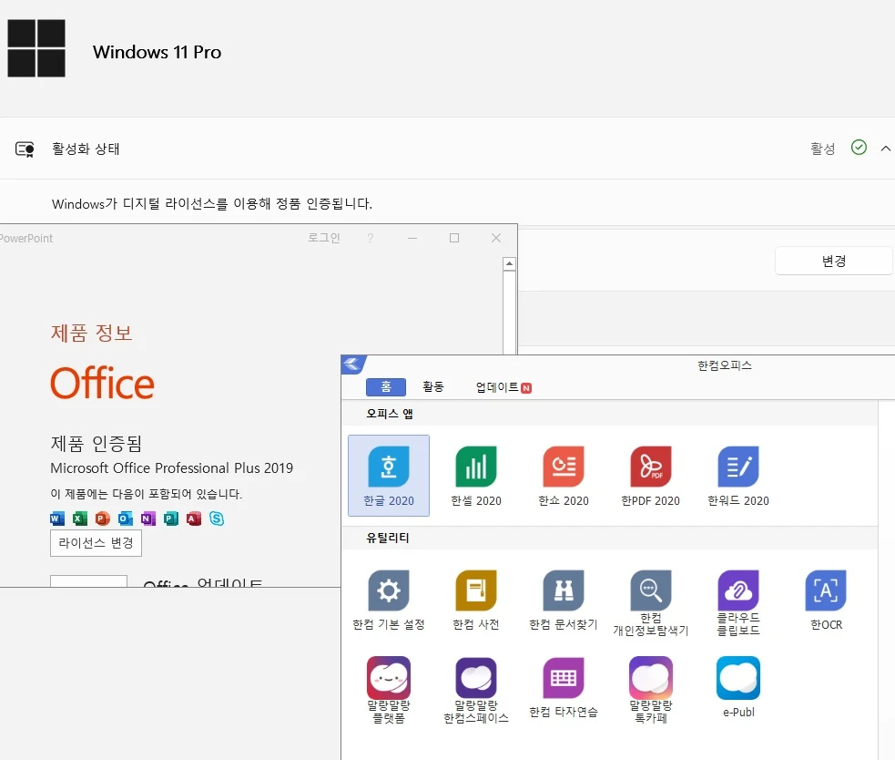Click the OneNote icon in Office product list
Image resolution: width=895 pixels, height=760 pixels.
(148, 519)
